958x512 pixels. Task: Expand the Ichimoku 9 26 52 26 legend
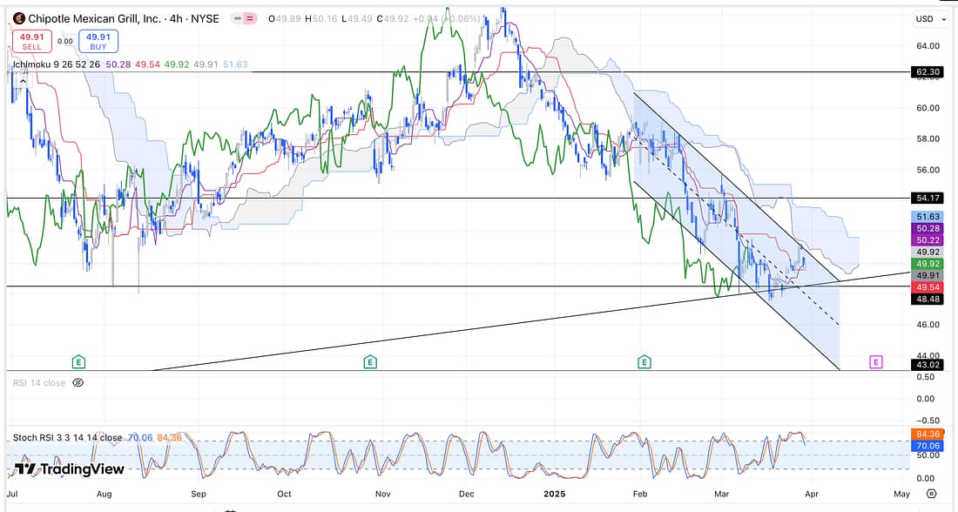pos(57,64)
